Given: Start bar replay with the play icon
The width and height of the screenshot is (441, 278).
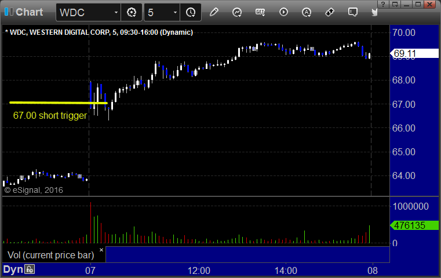Looking at the screenshot, I should pyautogui.click(x=283, y=12).
